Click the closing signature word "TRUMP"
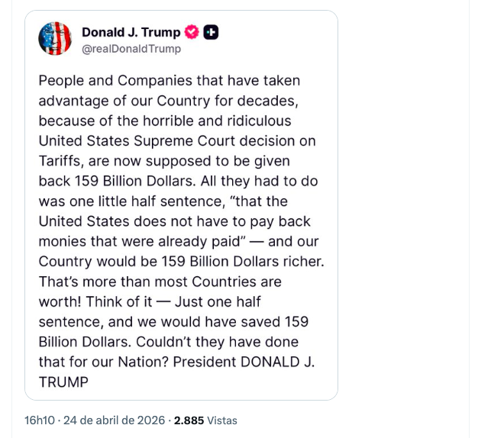491x438 pixels. (64, 382)
